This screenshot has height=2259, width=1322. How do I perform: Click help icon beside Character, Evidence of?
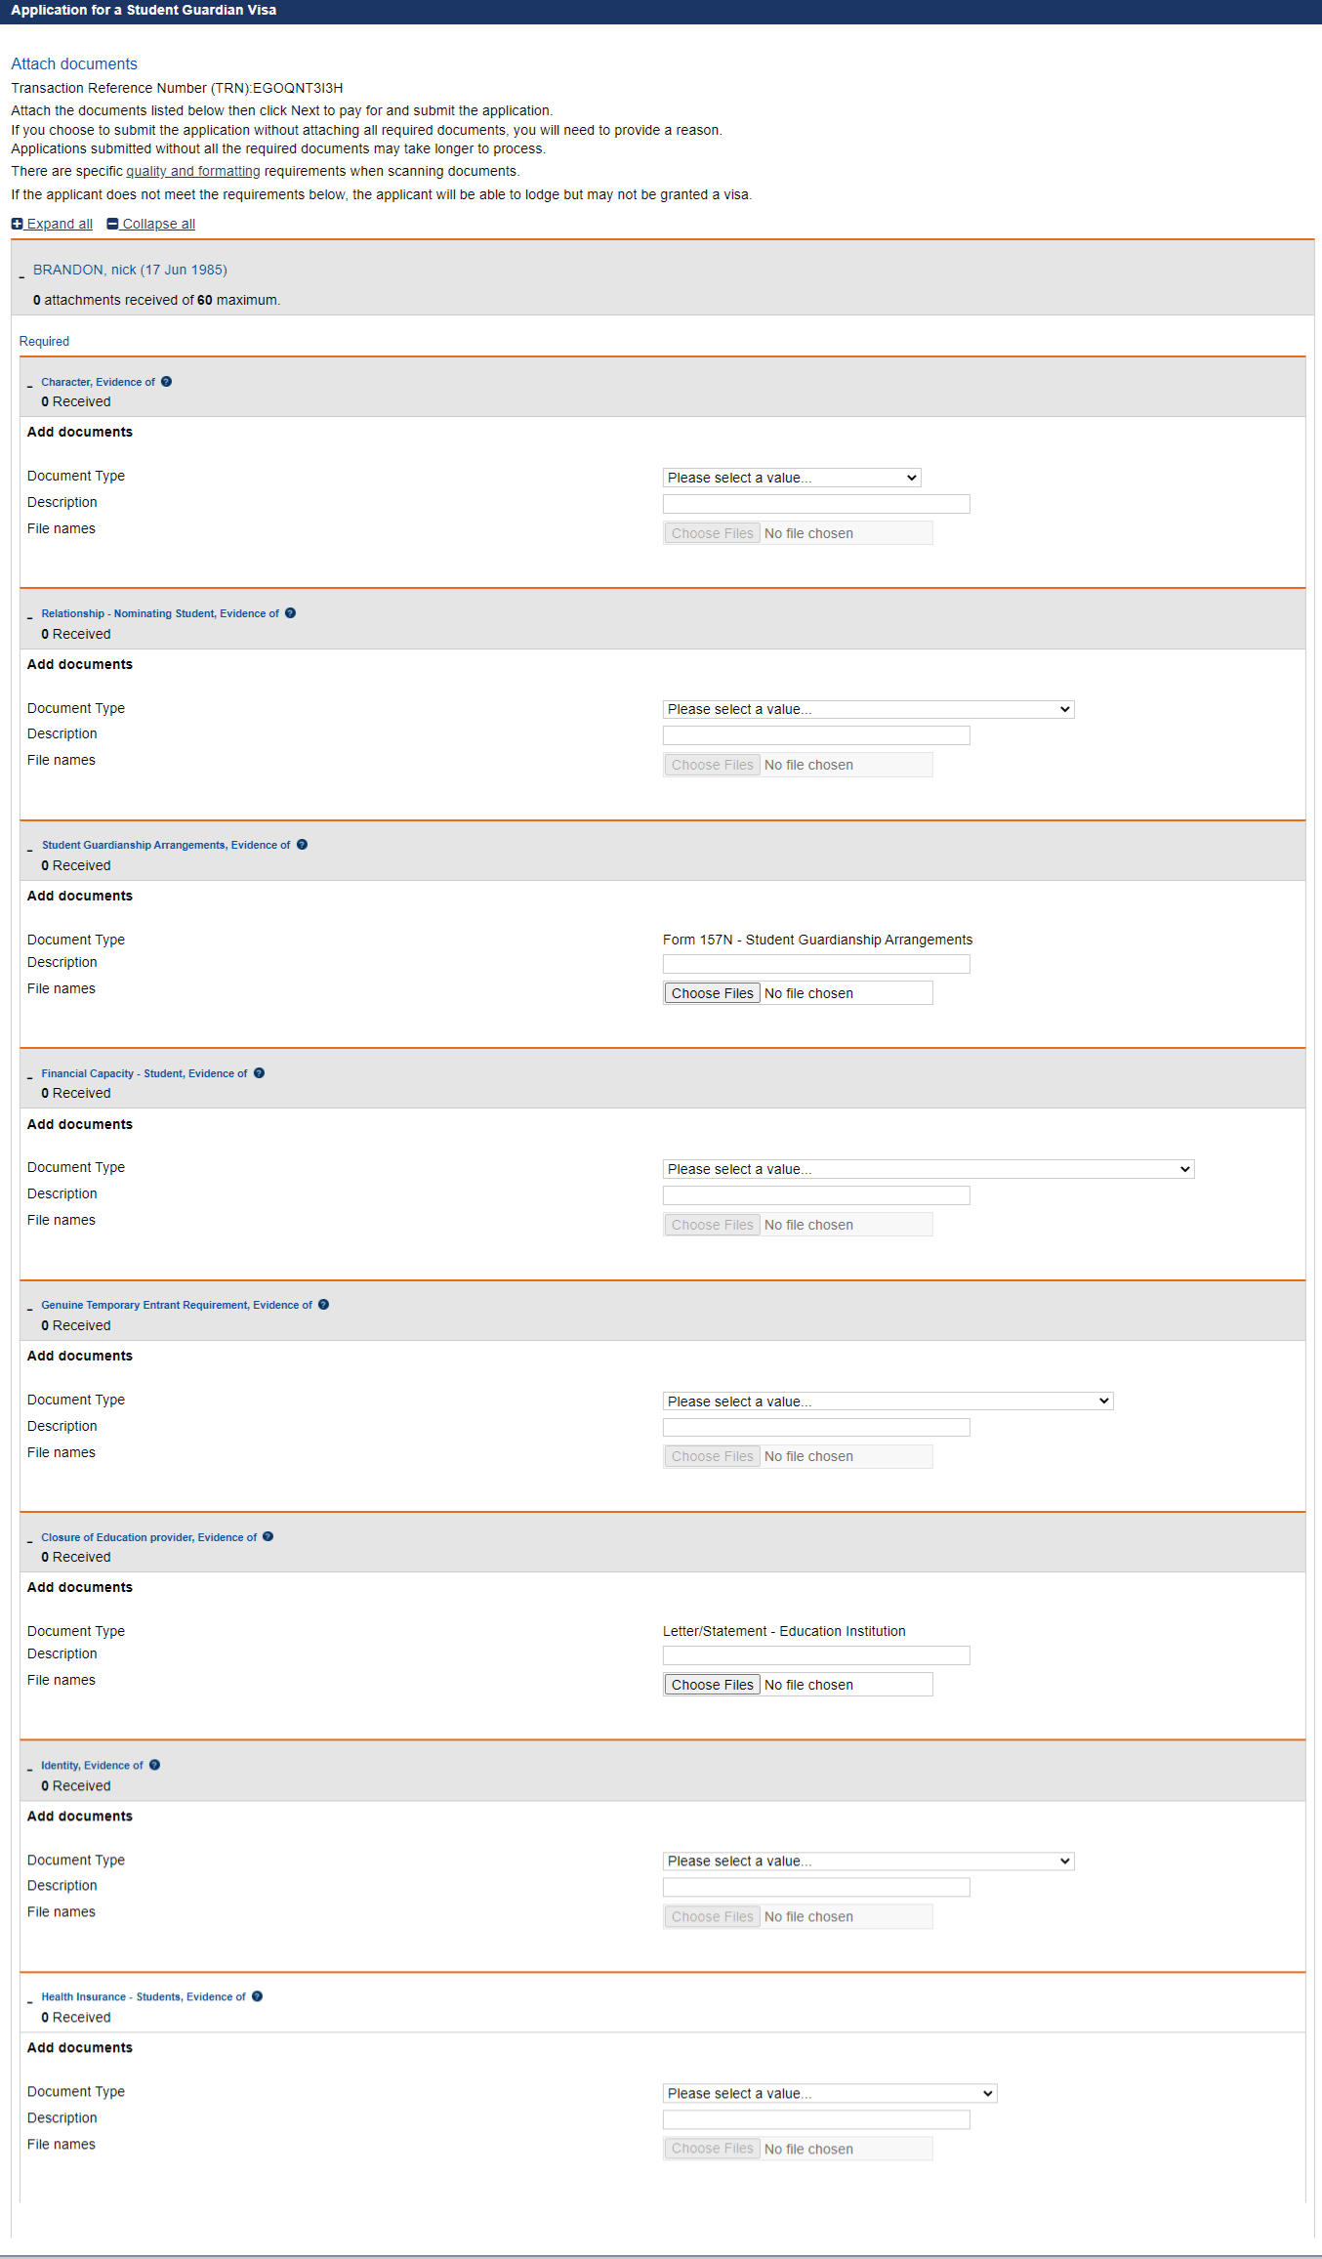[x=166, y=382]
